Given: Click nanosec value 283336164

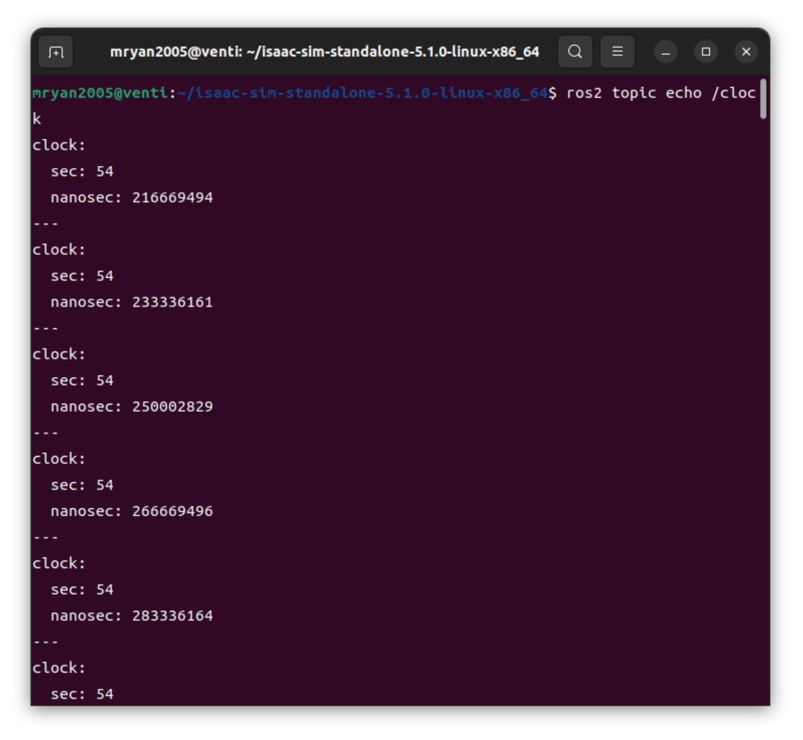Looking at the screenshot, I should tap(172, 616).
